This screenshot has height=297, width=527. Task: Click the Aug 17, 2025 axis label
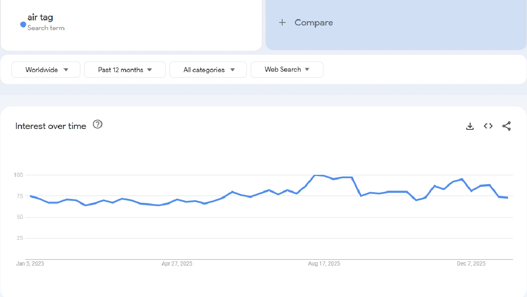tap(324, 264)
